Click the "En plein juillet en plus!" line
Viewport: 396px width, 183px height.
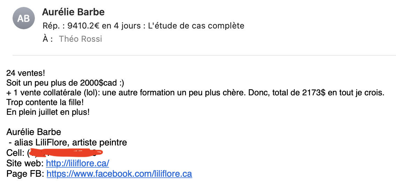[48, 112]
